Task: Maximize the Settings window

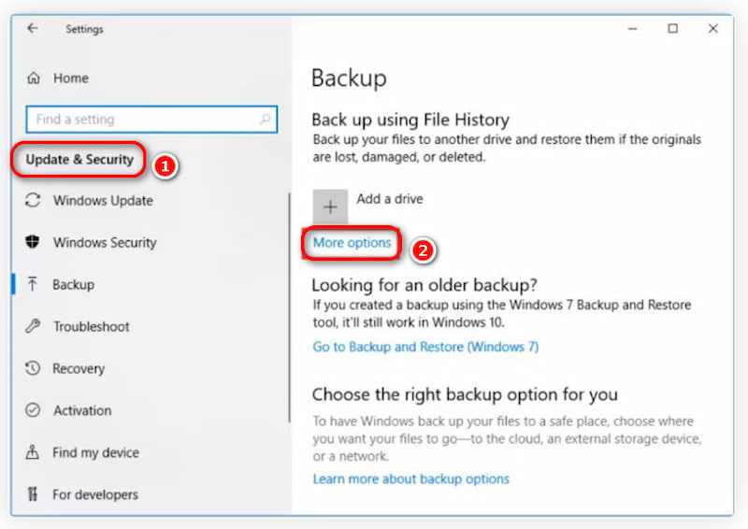Action: (x=672, y=28)
